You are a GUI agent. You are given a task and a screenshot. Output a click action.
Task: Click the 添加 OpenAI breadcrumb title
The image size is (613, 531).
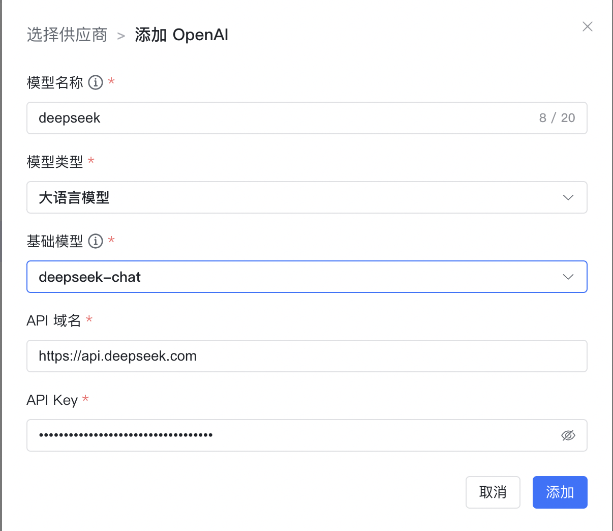[181, 35]
